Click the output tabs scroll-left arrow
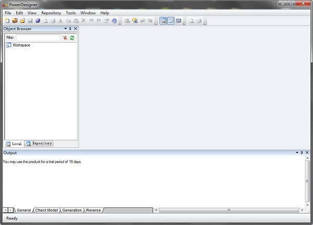Image resolution: width=313 pixels, height=225 pixels. (5, 210)
